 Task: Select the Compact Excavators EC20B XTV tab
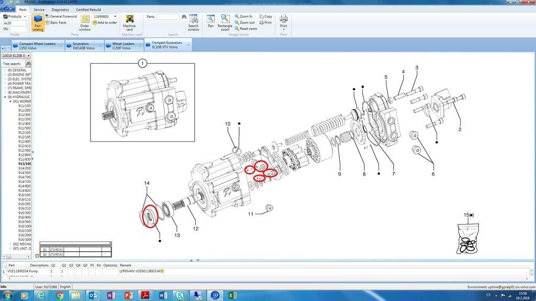(167, 45)
